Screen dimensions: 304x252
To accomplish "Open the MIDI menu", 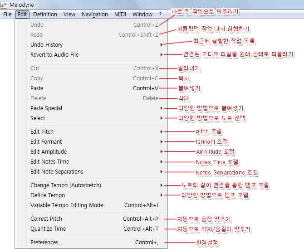I will pos(120,15).
